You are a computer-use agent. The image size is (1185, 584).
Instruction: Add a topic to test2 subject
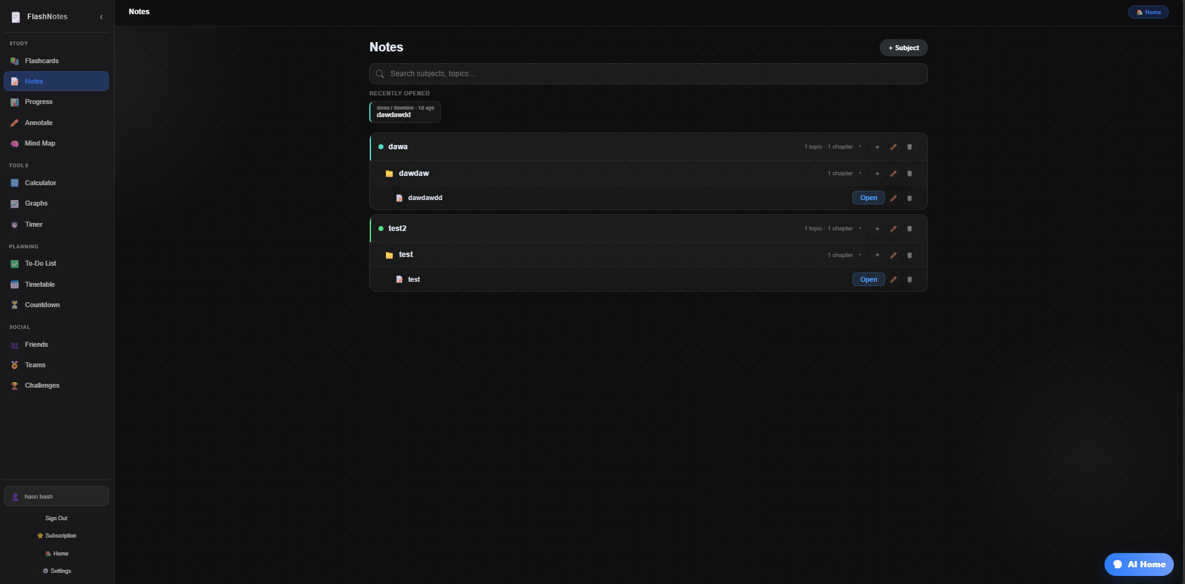877,229
